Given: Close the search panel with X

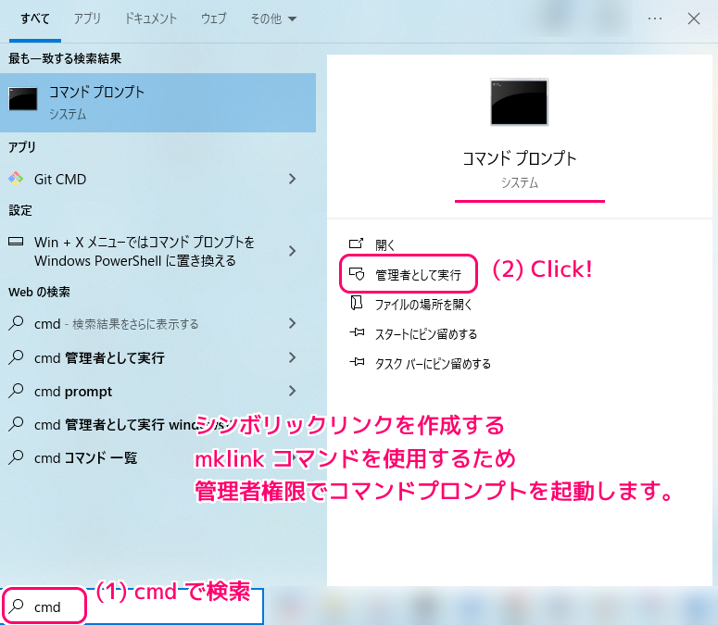Looking at the screenshot, I should (694, 19).
